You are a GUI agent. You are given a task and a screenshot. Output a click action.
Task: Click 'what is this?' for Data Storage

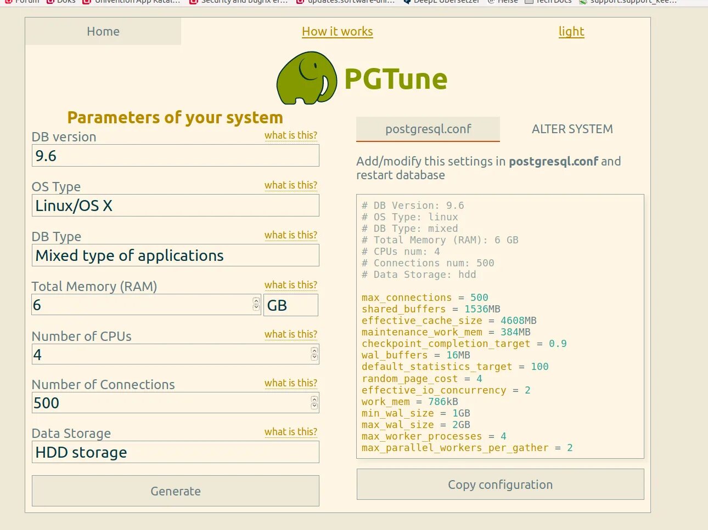pyautogui.click(x=291, y=432)
